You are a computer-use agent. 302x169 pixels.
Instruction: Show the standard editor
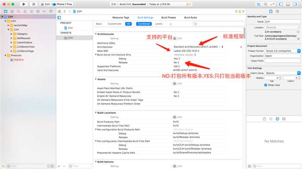coord(259,4)
